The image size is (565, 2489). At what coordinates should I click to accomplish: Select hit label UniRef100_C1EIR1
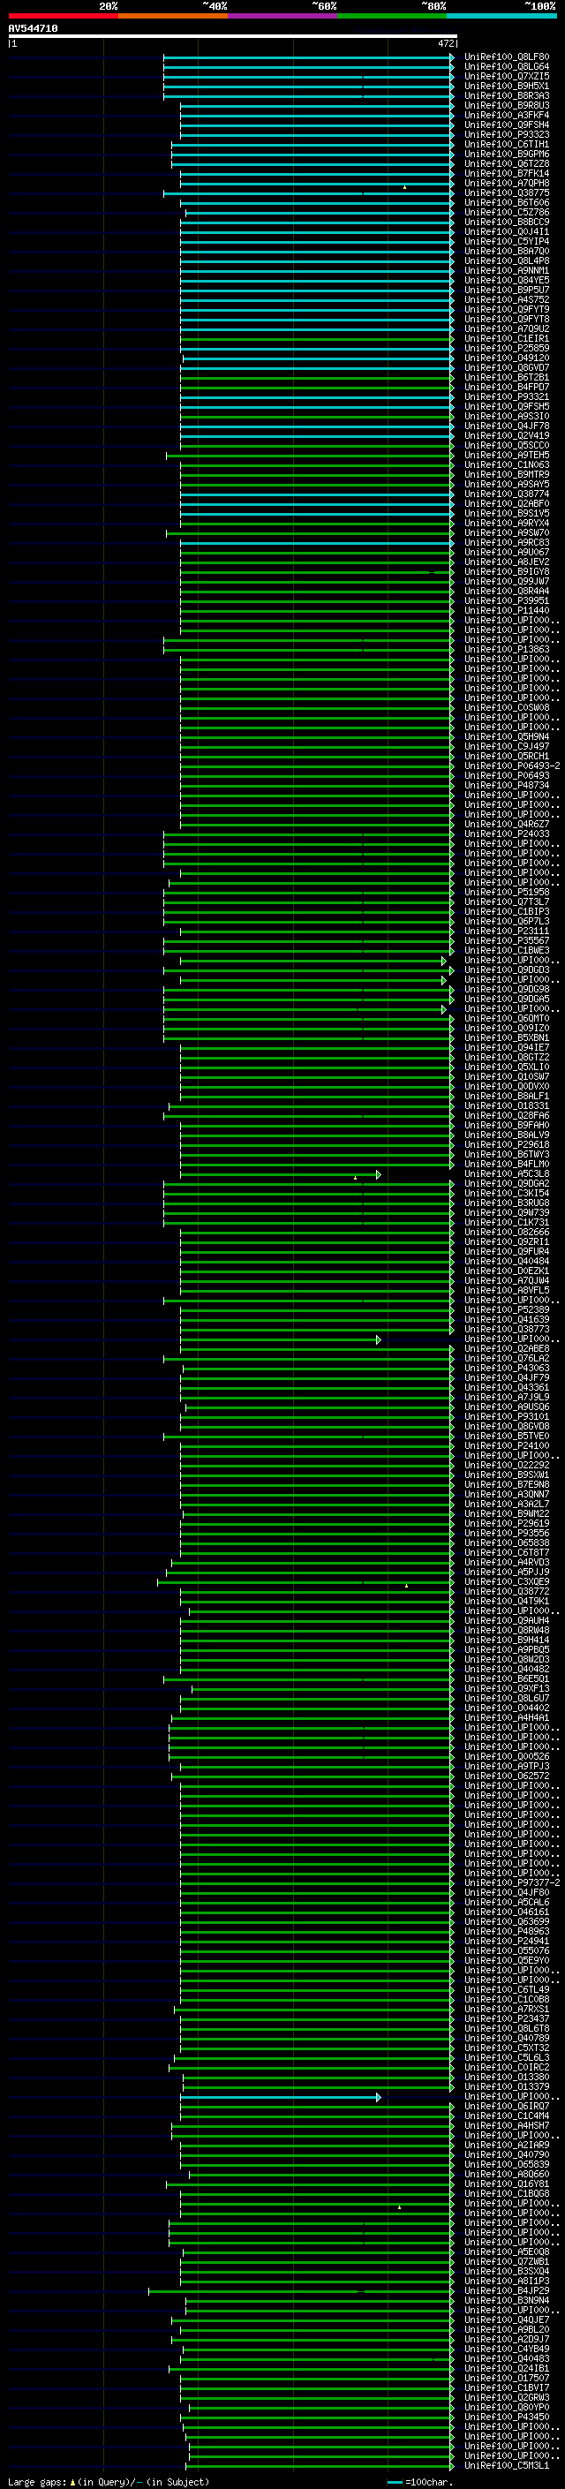507,338
